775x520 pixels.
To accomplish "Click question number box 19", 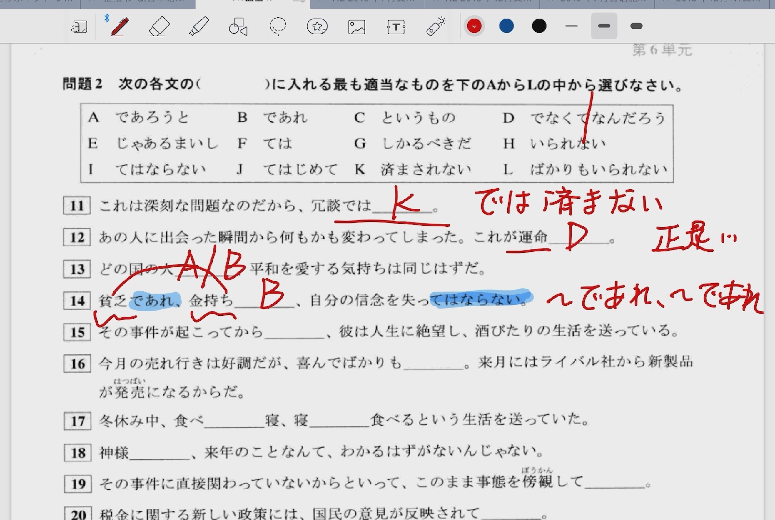I will (78, 484).
